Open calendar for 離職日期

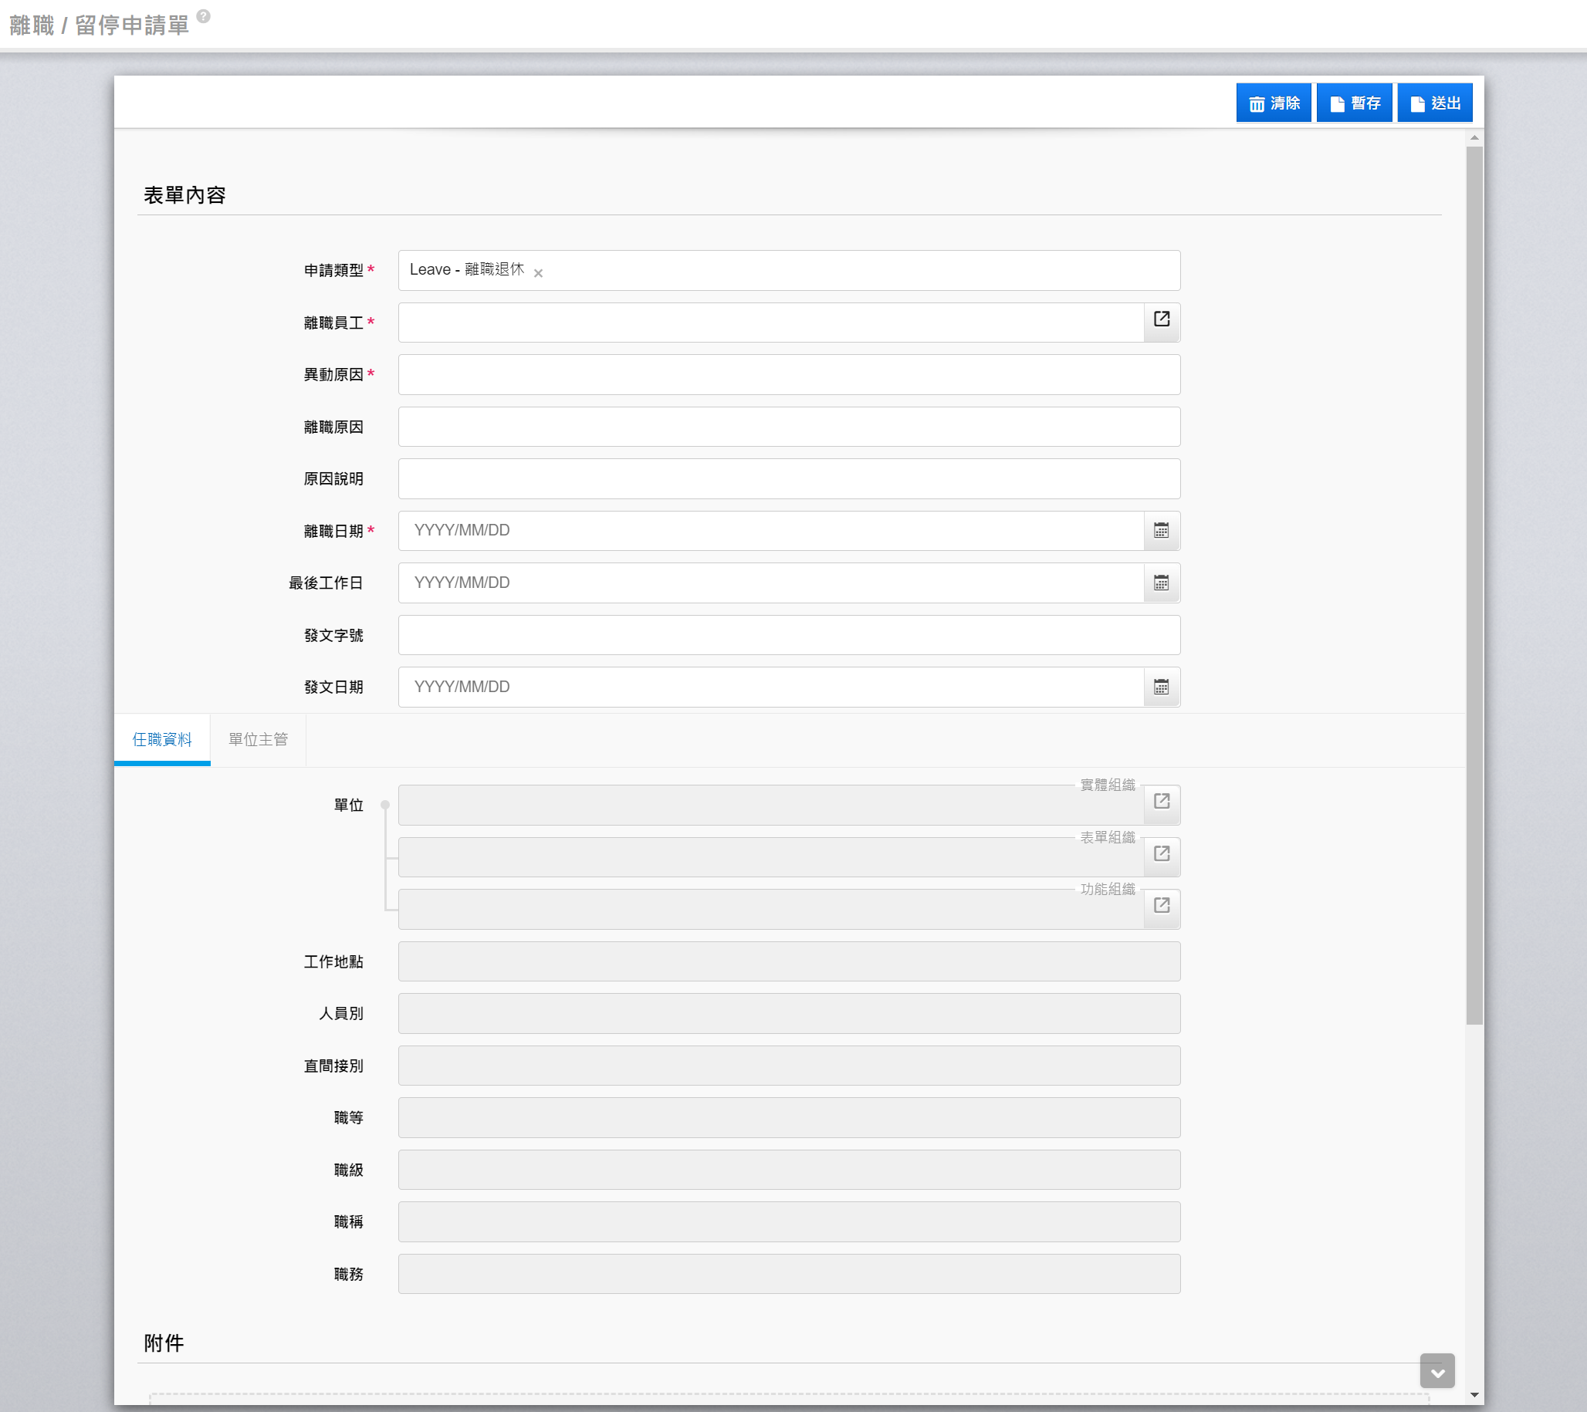click(1161, 531)
